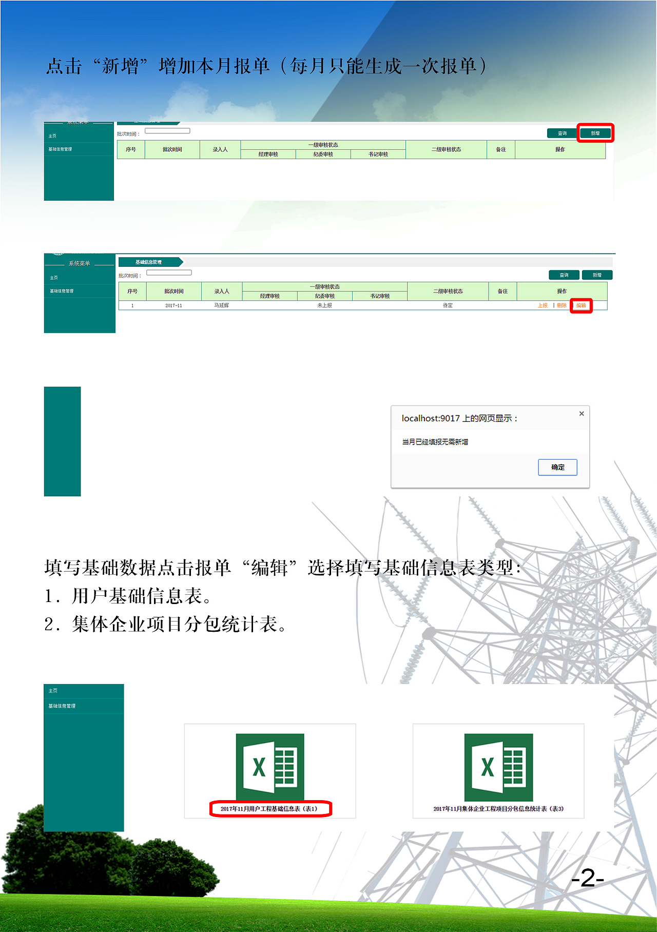Click the 二级审核状态 header in the 2017-11 table
Screen dimensions: 657x932
pyautogui.click(x=448, y=291)
